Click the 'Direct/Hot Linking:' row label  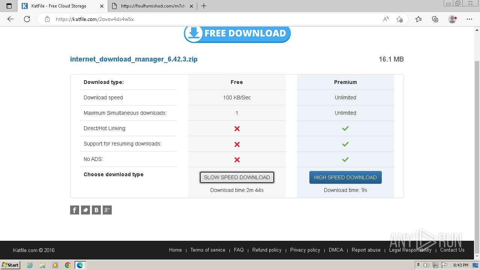tap(105, 128)
